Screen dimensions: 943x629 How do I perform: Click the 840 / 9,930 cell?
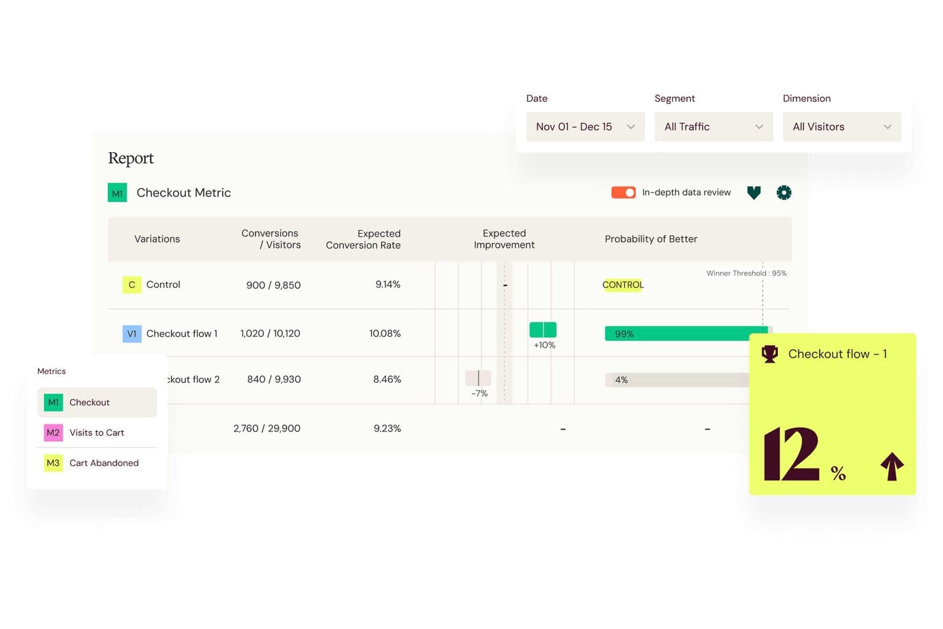(274, 379)
